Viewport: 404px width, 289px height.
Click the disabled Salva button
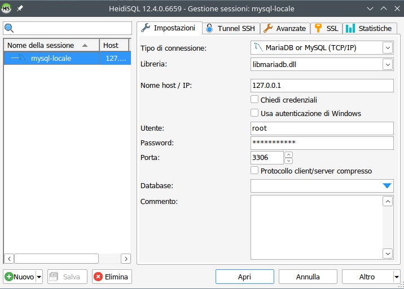tap(67, 277)
